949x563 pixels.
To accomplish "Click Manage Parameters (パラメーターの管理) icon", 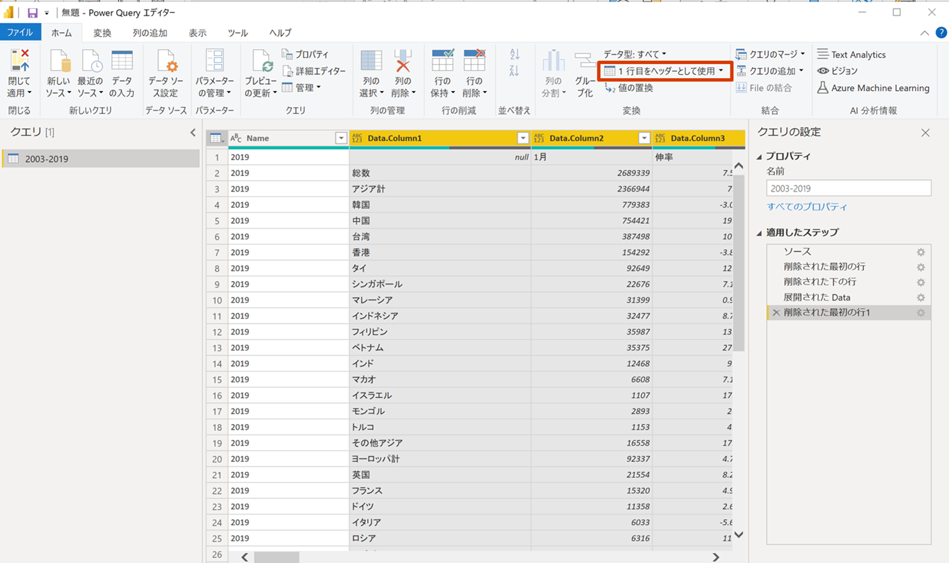I will pos(215,61).
